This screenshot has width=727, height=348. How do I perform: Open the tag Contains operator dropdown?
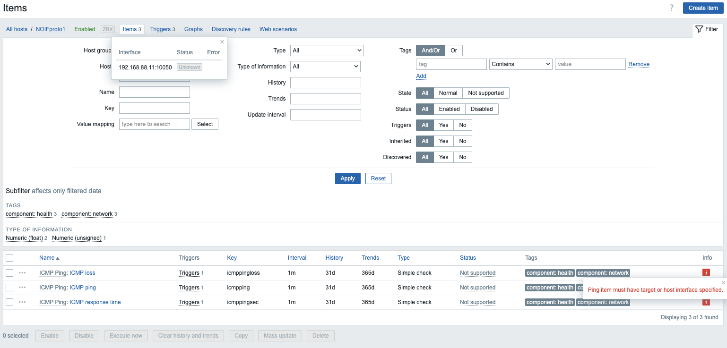pyautogui.click(x=521, y=64)
